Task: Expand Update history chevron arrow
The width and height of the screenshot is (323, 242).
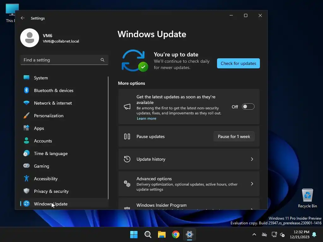Action: coord(252,159)
